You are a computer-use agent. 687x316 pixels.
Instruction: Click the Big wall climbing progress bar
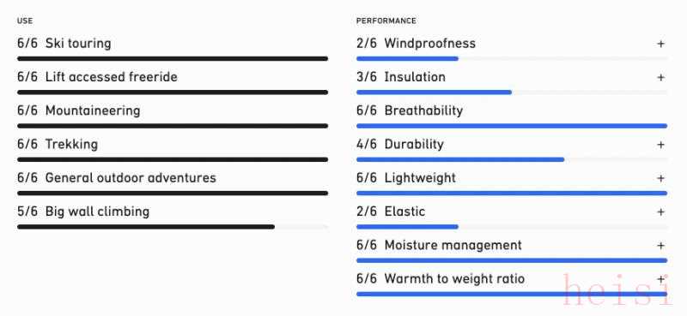click(x=173, y=227)
